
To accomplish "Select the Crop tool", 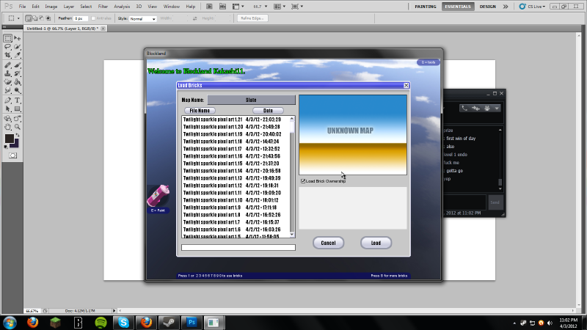I will (8, 55).
